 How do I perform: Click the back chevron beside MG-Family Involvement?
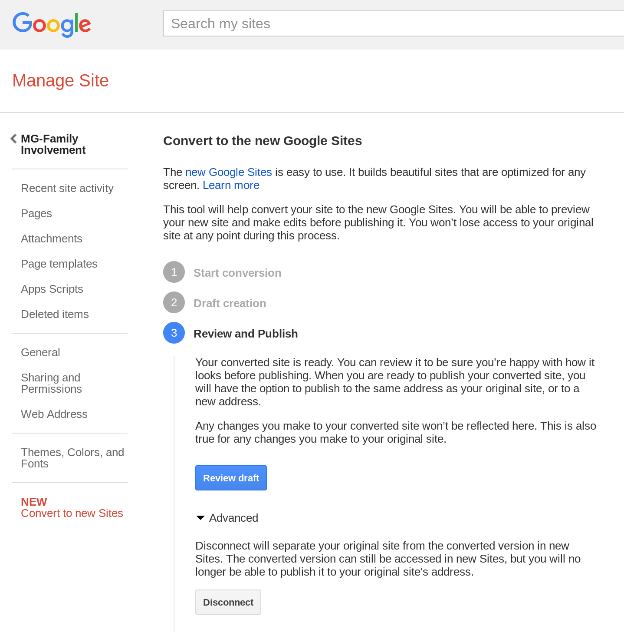(14, 139)
